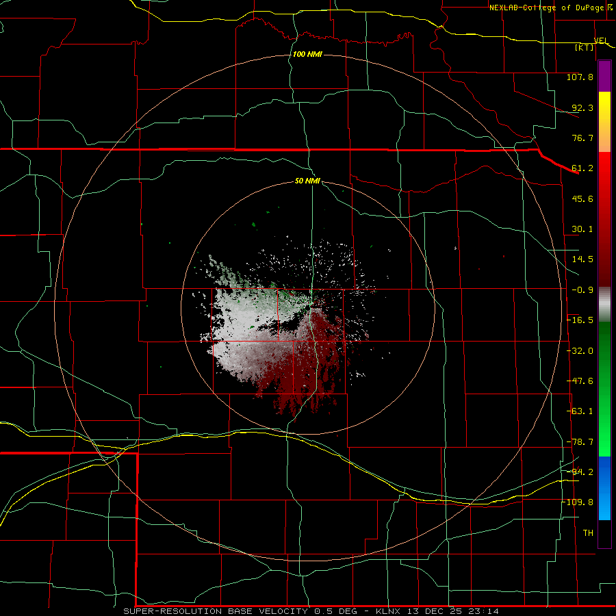Select the 76.7 scale value

(x=582, y=138)
